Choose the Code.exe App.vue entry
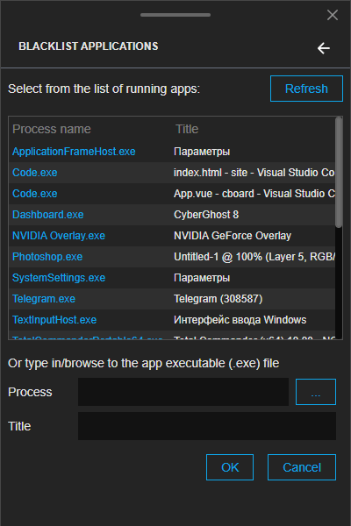351x526 pixels. pos(172,194)
